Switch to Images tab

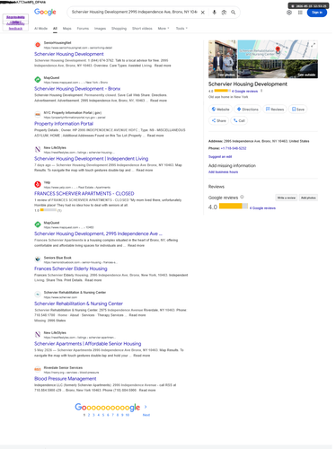pyautogui.click(x=100, y=29)
